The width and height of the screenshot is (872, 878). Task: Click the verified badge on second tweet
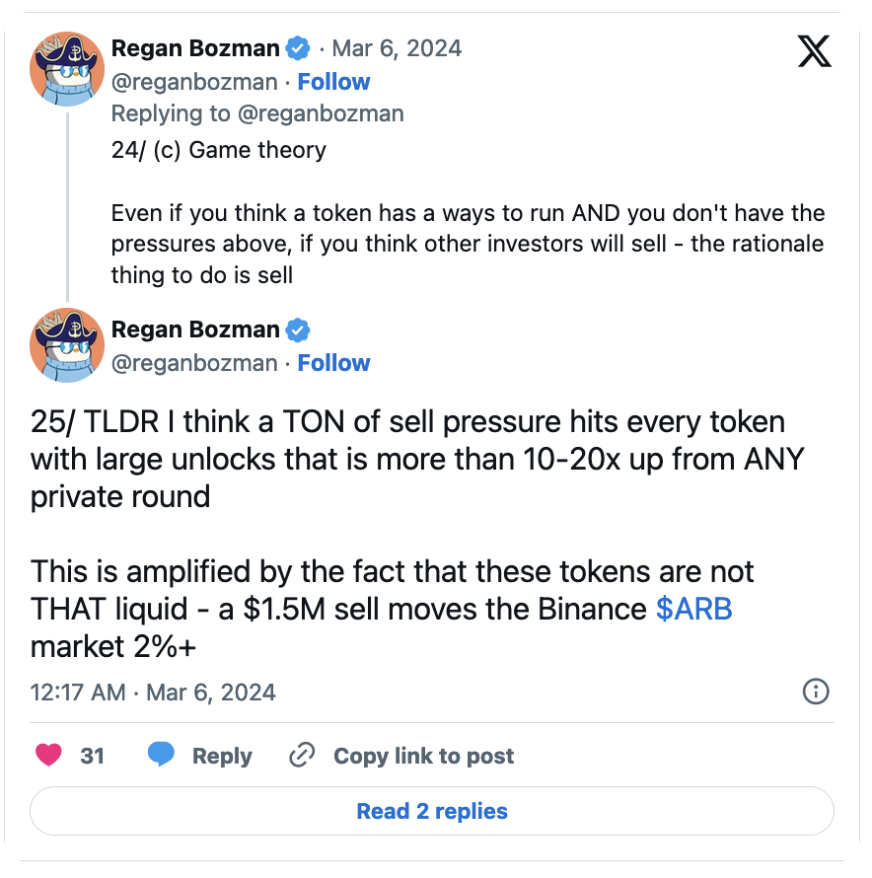point(298,329)
